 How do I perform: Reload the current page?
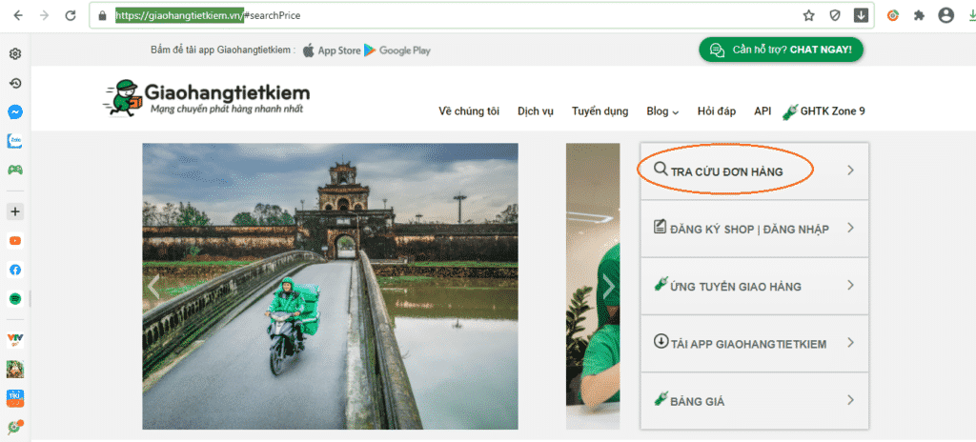pyautogui.click(x=71, y=15)
